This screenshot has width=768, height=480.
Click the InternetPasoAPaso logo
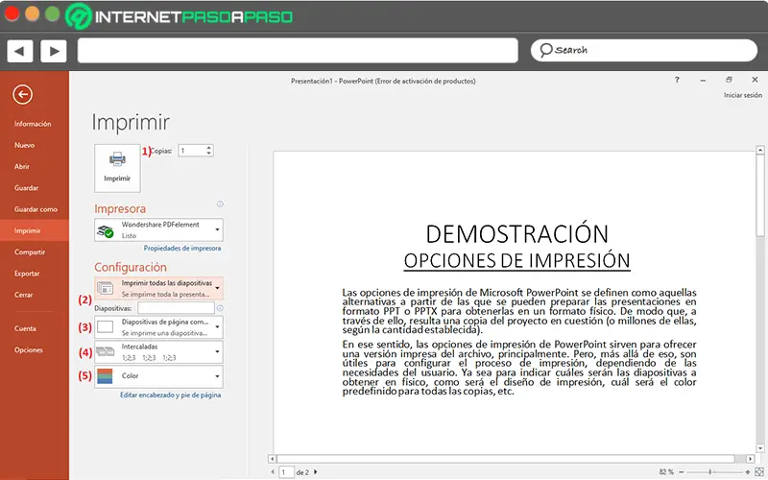pos(180,16)
